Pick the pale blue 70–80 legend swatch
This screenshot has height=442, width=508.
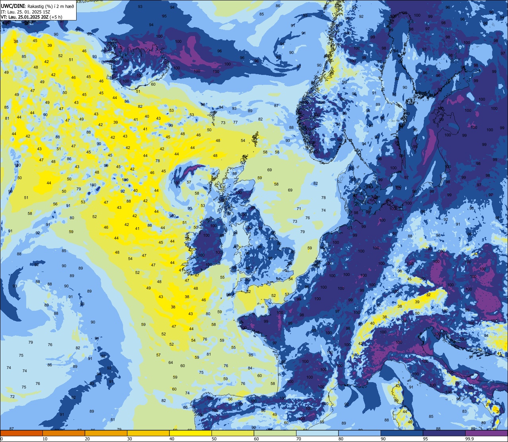pos(317,433)
